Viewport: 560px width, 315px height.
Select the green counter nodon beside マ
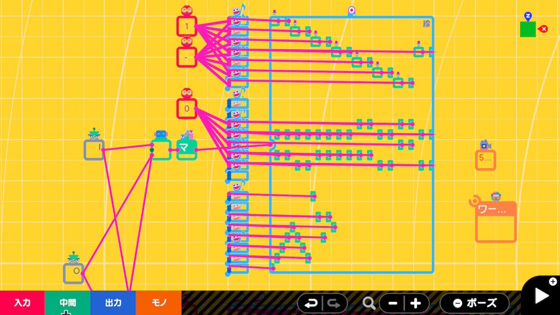pos(161,150)
